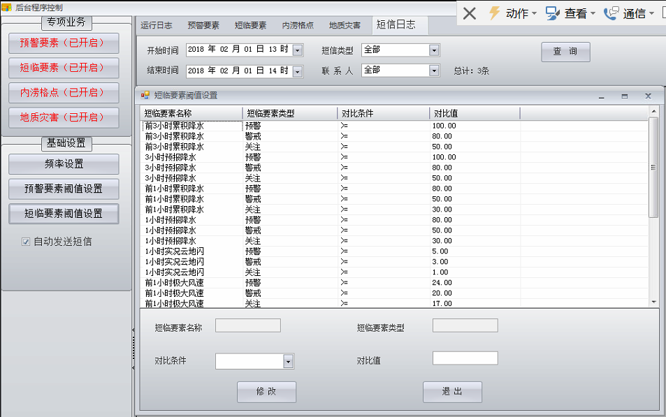
Task: Click the X icon at toolbar left
Action: click(470, 13)
